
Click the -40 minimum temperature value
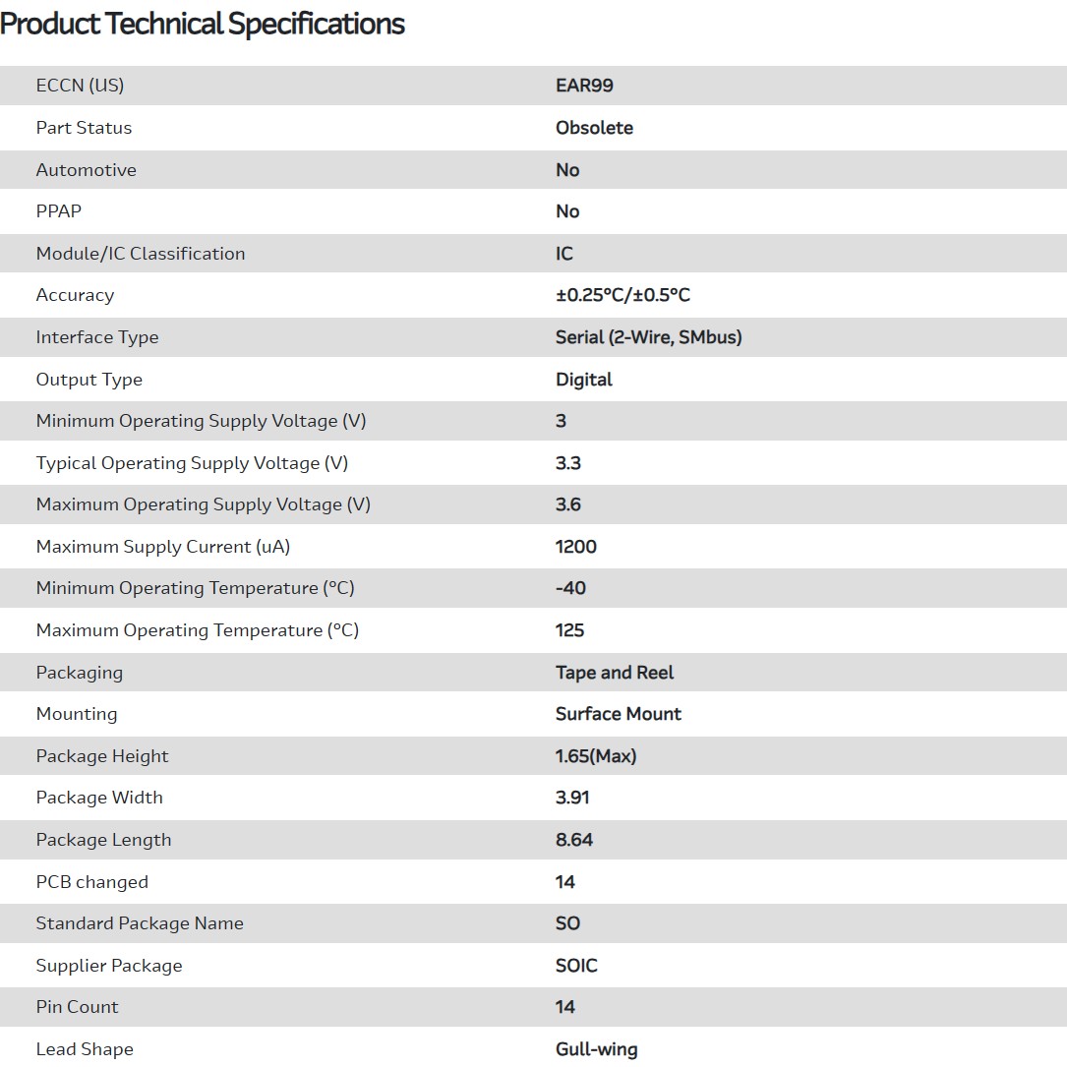570,588
